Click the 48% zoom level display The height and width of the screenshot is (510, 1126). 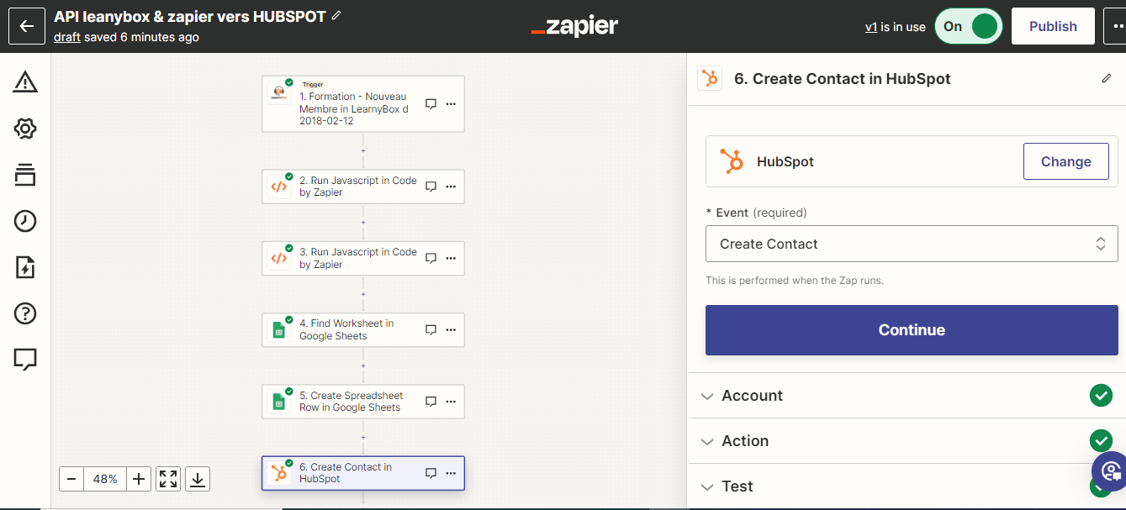(x=105, y=479)
